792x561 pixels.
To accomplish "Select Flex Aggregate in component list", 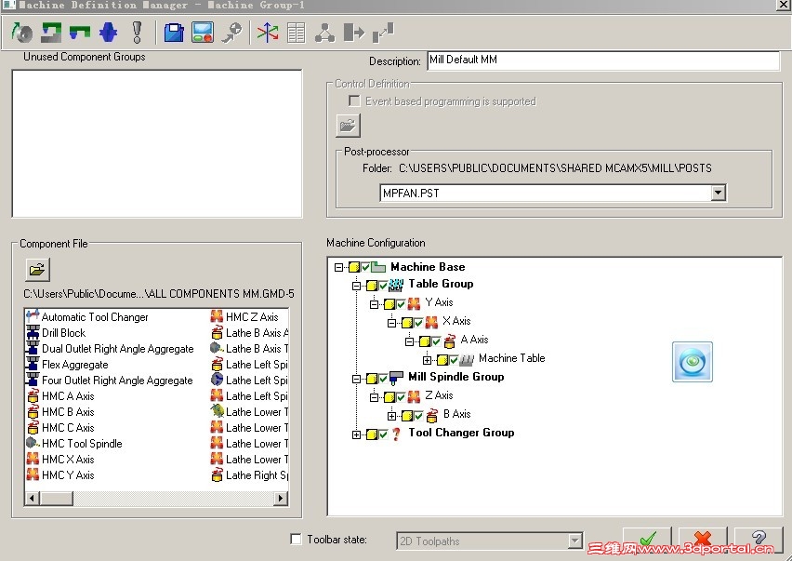I will click(x=74, y=365).
